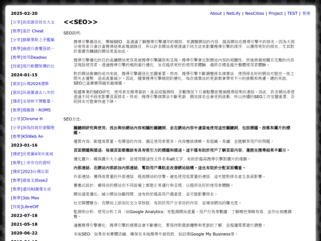
Task: Open the [分享]深偽技術 article link
Action: coord(33,128)
